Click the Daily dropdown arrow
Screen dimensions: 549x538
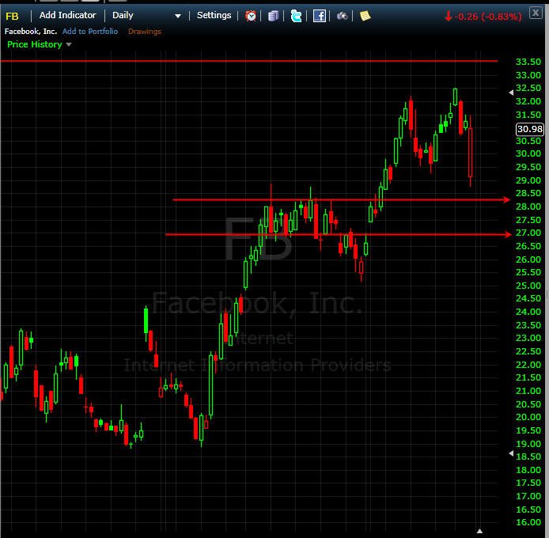click(x=178, y=16)
